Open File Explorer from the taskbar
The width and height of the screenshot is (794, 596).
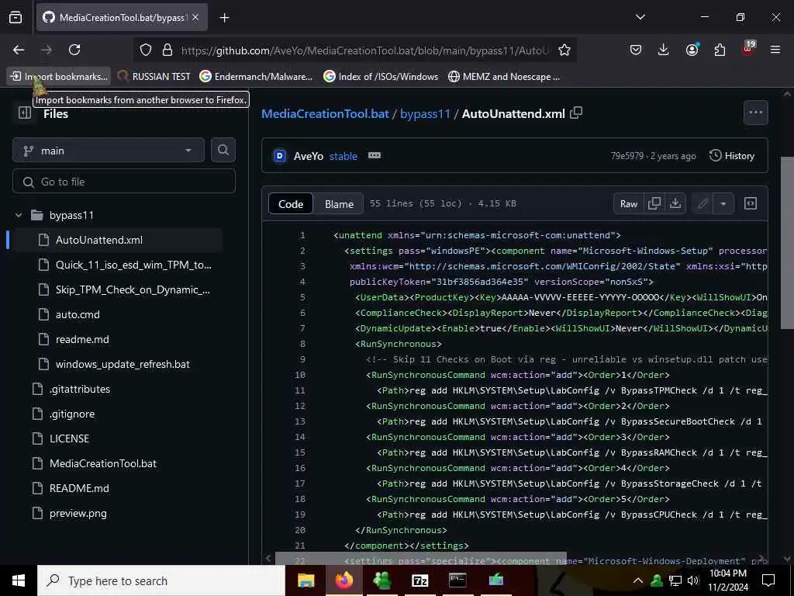click(x=306, y=580)
